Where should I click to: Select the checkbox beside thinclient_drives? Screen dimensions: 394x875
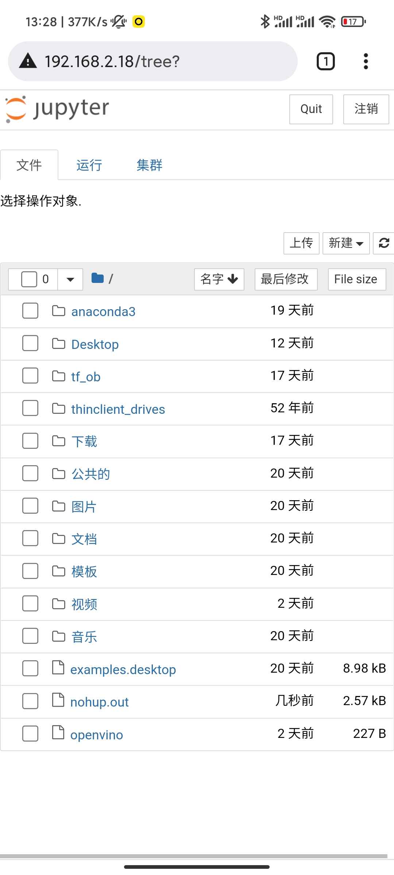point(30,408)
